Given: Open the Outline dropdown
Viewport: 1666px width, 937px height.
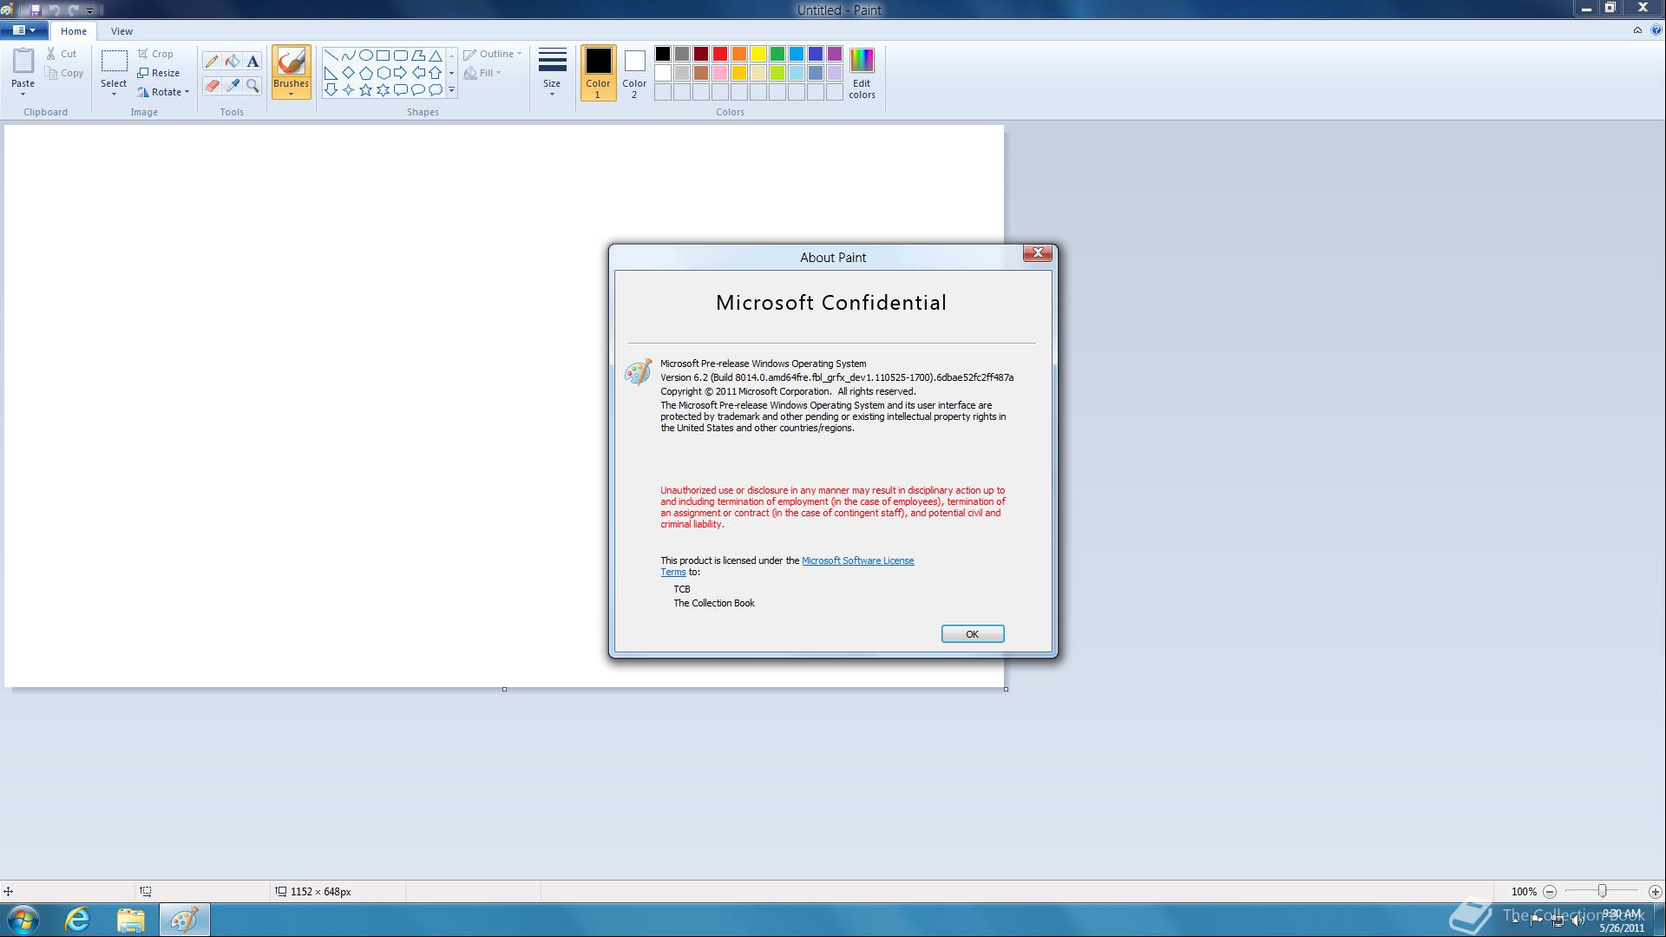Looking at the screenshot, I should click(x=492, y=54).
